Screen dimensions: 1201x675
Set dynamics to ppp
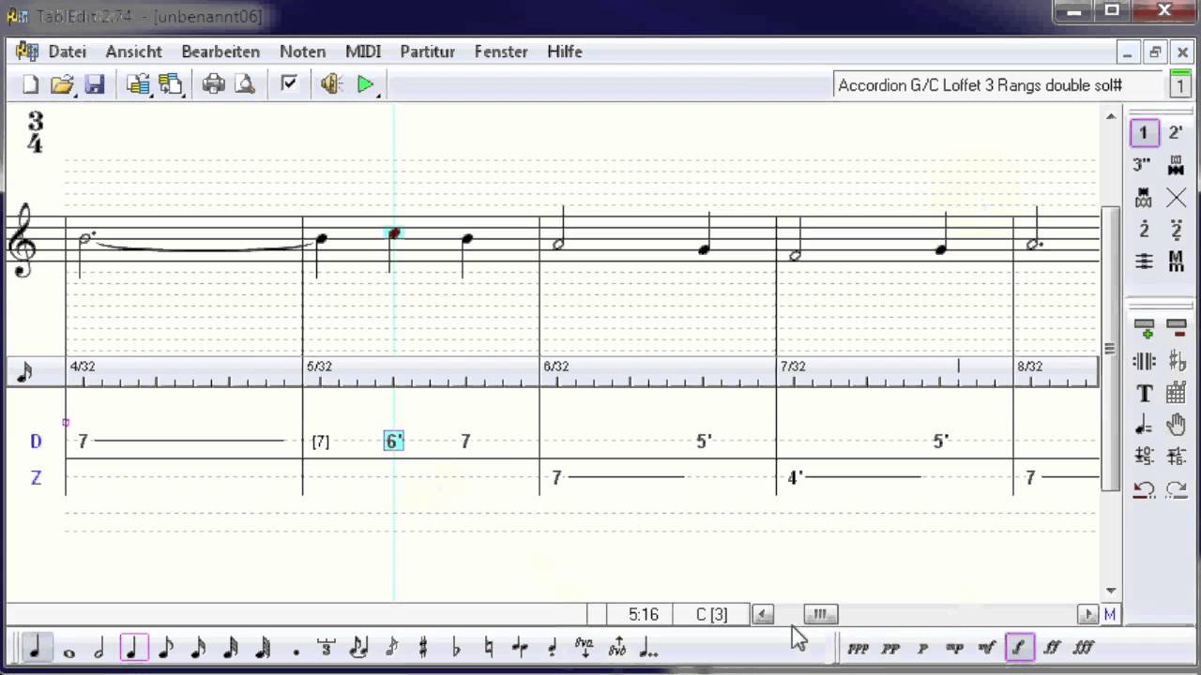point(858,648)
